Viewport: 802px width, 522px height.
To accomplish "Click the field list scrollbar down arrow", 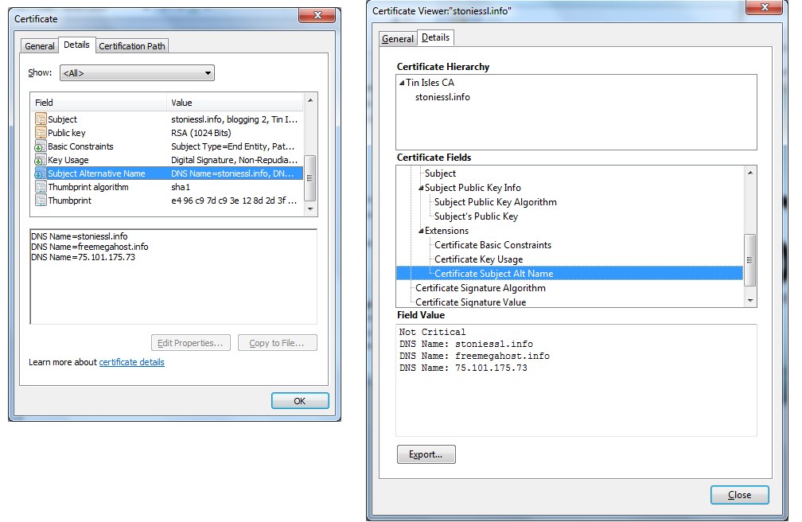I will tap(310, 208).
